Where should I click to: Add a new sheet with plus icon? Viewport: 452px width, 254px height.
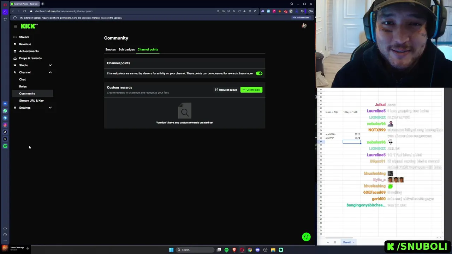[x=328, y=242]
